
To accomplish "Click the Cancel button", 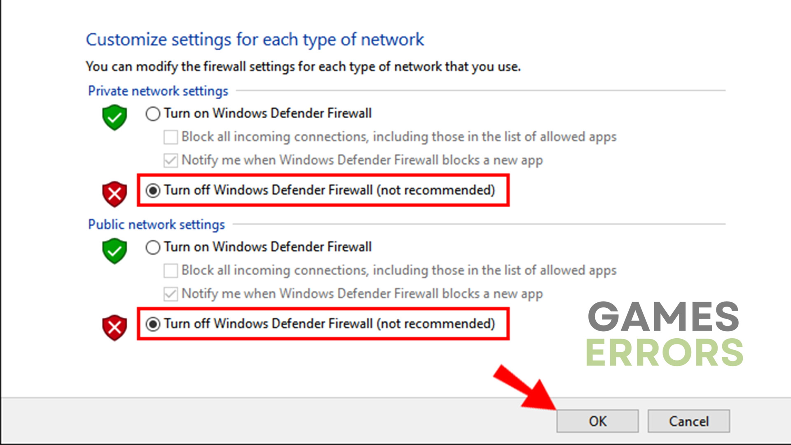I will click(688, 421).
